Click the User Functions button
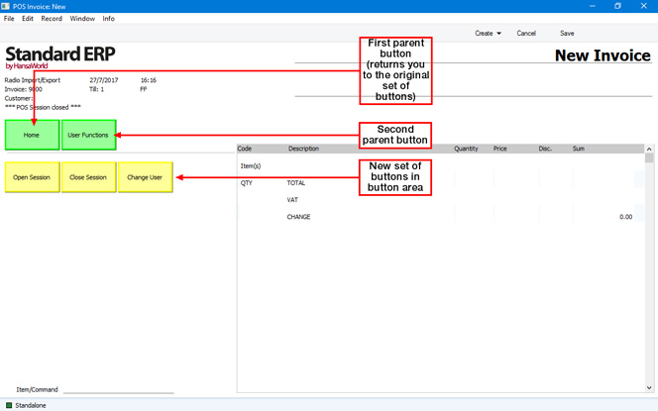Image resolution: width=658 pixels, height=411 pixels. click(88, 135)
